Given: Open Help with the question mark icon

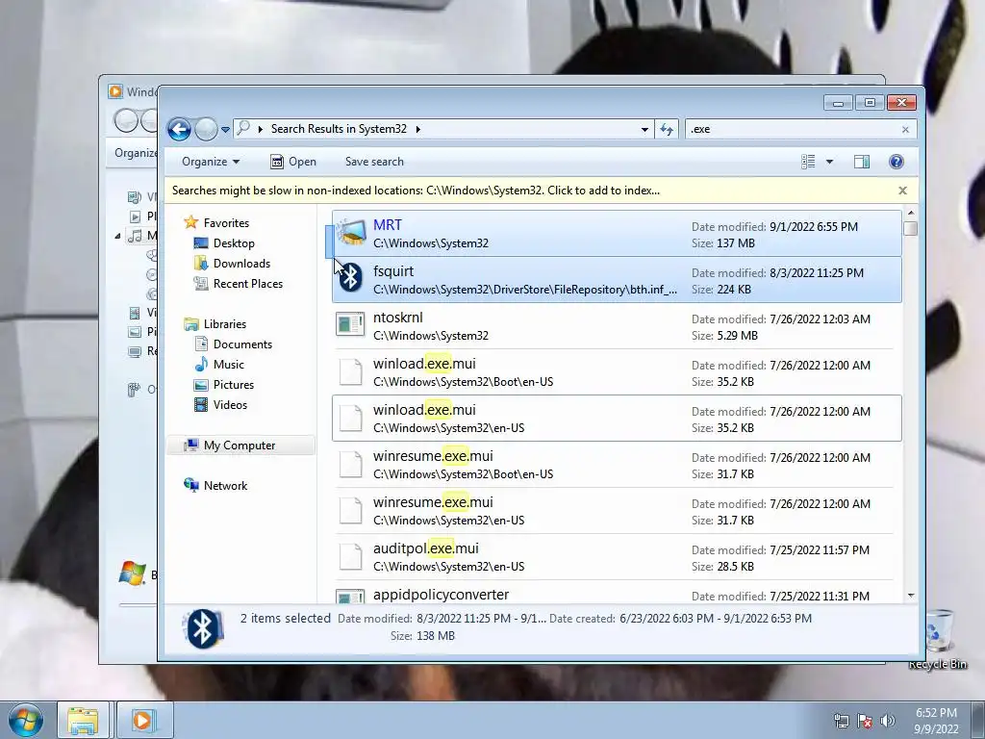Looking at the screenshot, I should 897,162.
